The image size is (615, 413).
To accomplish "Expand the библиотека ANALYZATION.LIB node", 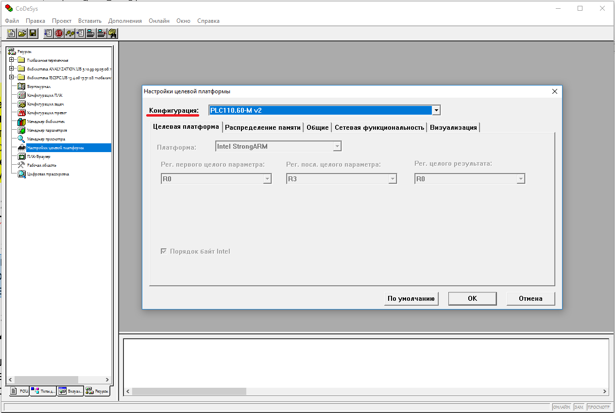I will click(x=11, y=69).
